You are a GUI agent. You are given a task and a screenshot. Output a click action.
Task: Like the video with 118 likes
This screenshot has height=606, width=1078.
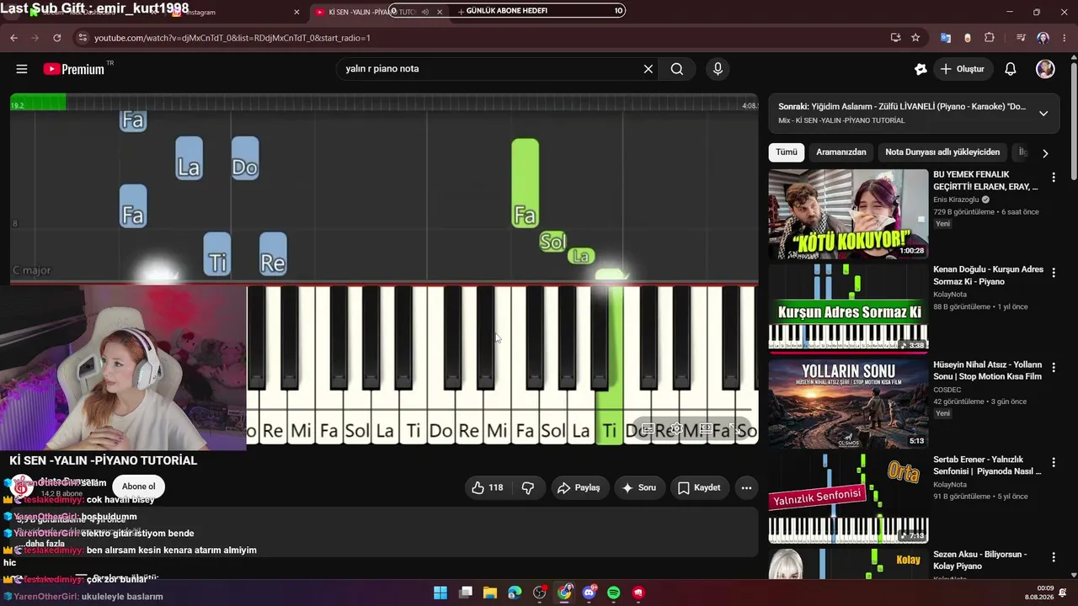pos(487,487)
